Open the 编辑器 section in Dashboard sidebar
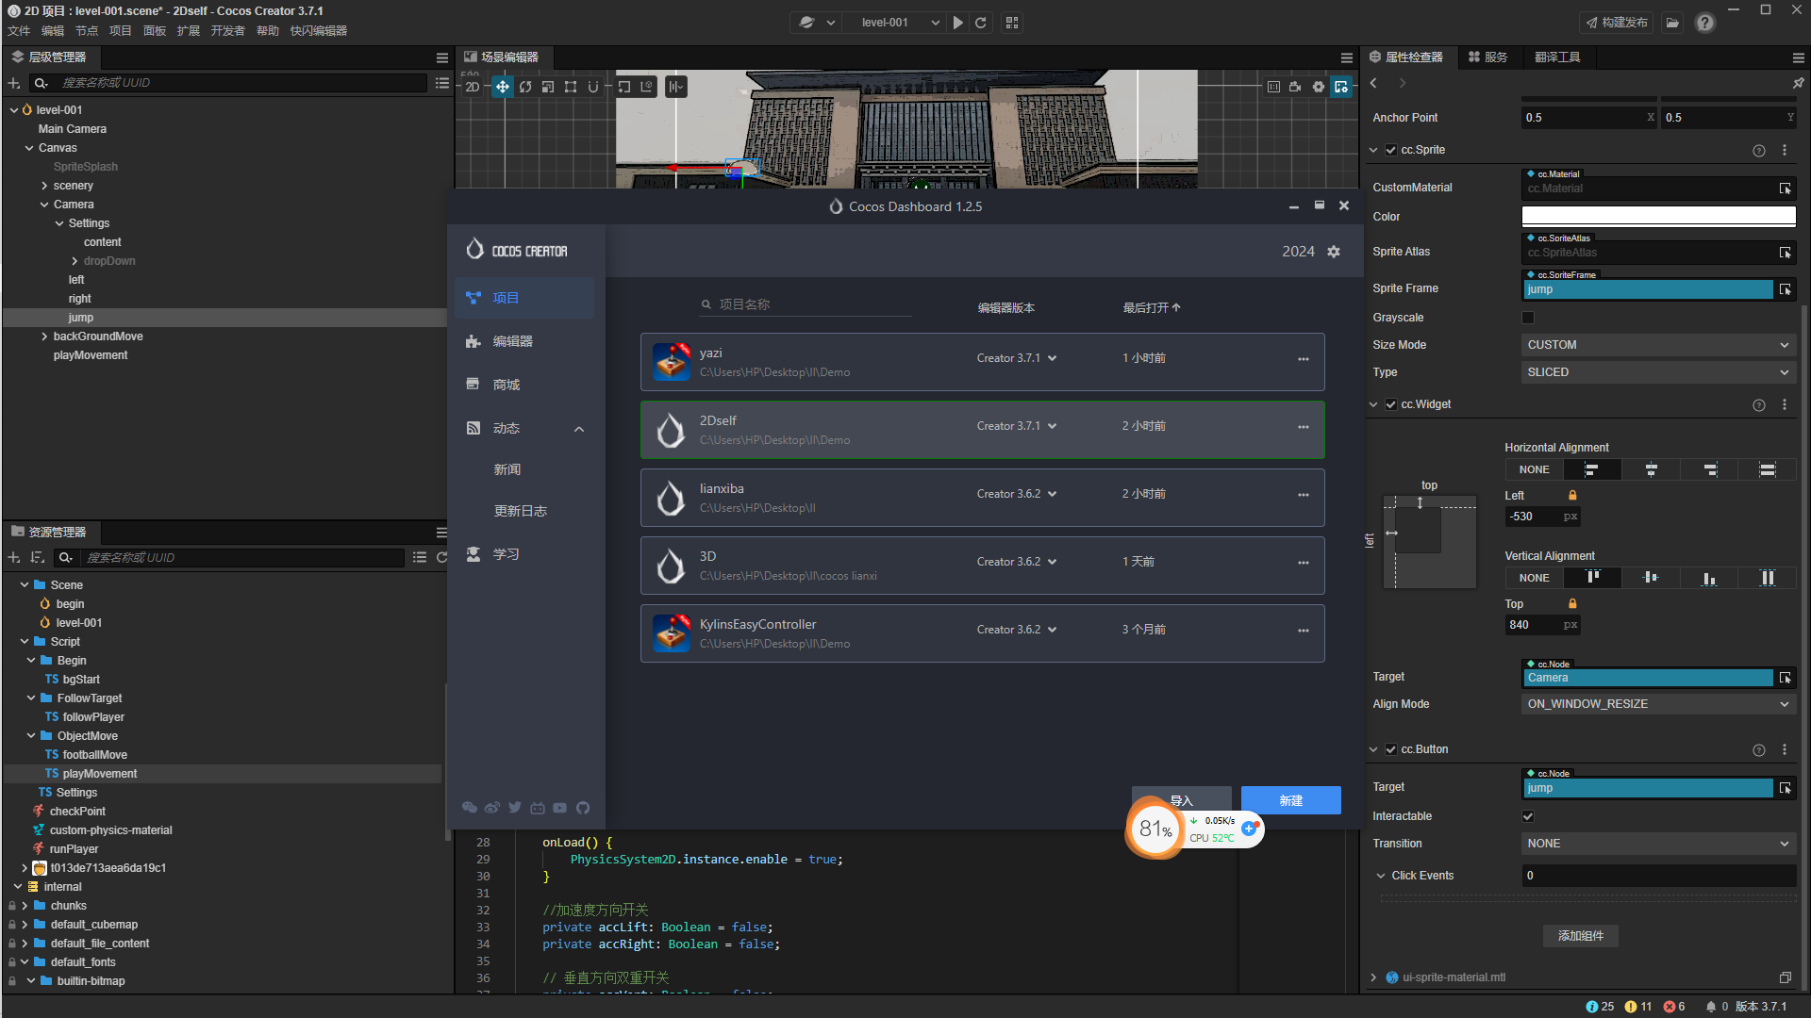The height and width of the screenshot is (1018, 1811). [512, 341]
